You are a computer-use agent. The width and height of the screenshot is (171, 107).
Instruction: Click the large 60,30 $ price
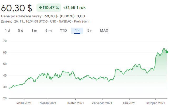point(17,8)
